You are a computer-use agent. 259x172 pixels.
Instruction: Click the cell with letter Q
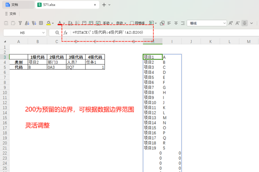(x=172, y=138)
